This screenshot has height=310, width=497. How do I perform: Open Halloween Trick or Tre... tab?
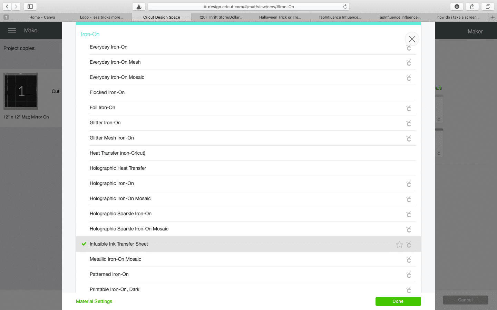280,17
